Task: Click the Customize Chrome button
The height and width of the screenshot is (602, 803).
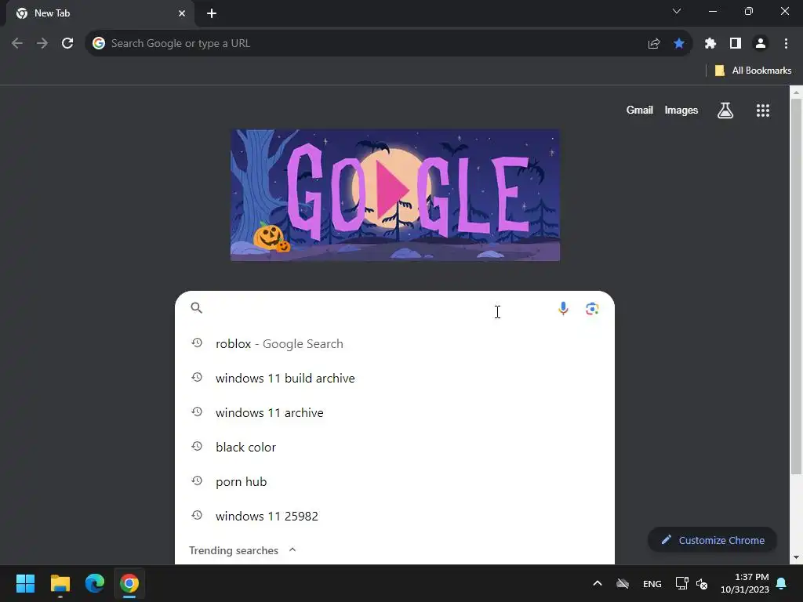Action: click(712, 540)
